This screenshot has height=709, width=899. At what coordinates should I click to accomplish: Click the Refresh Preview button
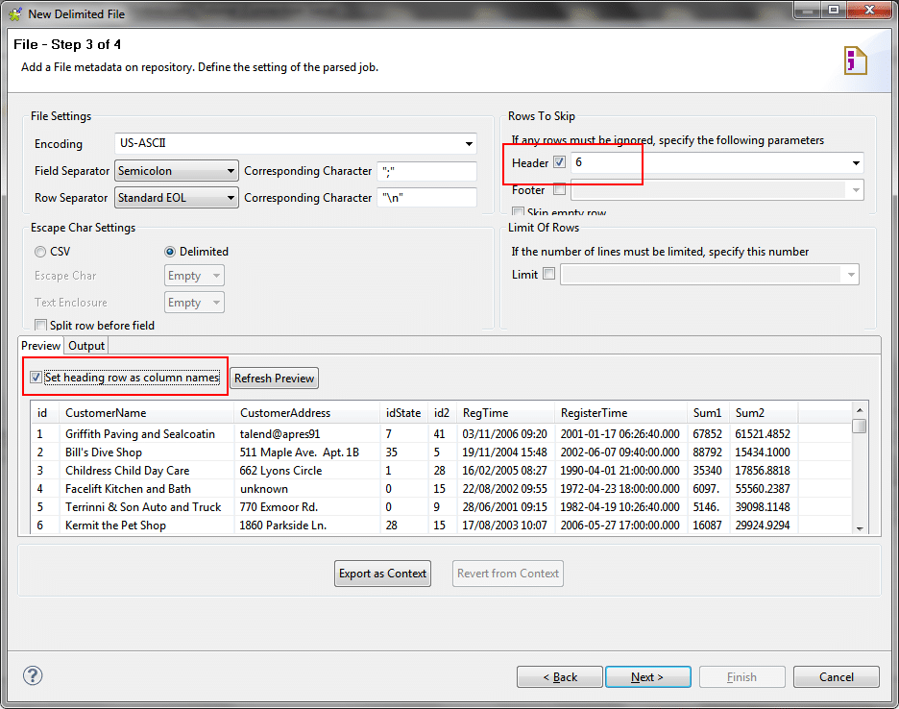pyautogui.click(x=274, y=379)
